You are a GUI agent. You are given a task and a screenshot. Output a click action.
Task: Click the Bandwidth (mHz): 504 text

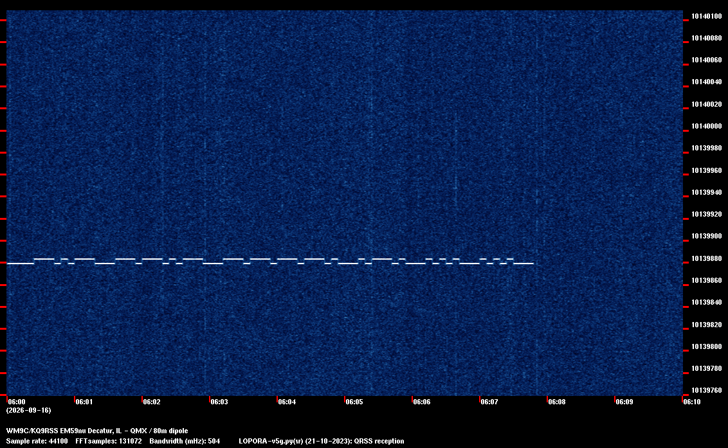185,441
